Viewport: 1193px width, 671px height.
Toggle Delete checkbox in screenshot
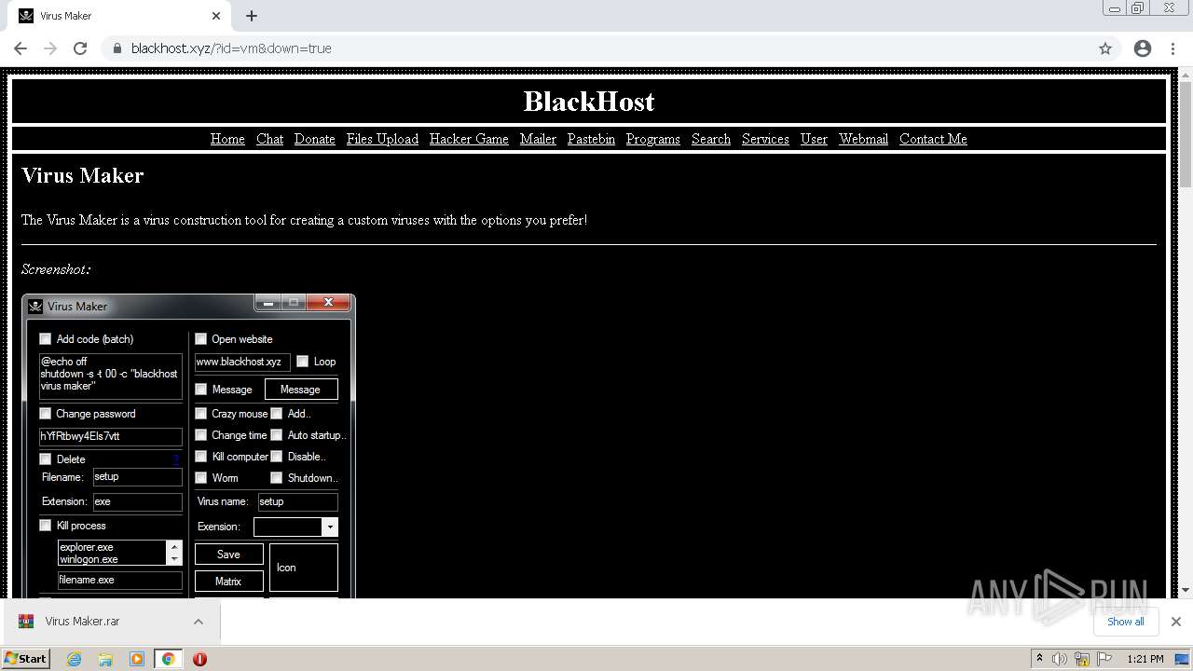tap(46, 459)
